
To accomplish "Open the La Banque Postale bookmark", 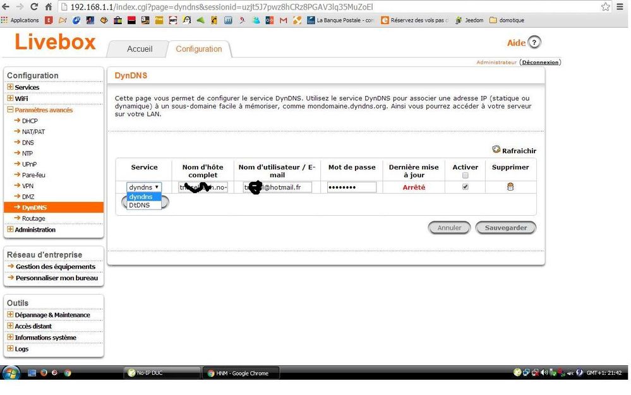I will tap(340, 20).
